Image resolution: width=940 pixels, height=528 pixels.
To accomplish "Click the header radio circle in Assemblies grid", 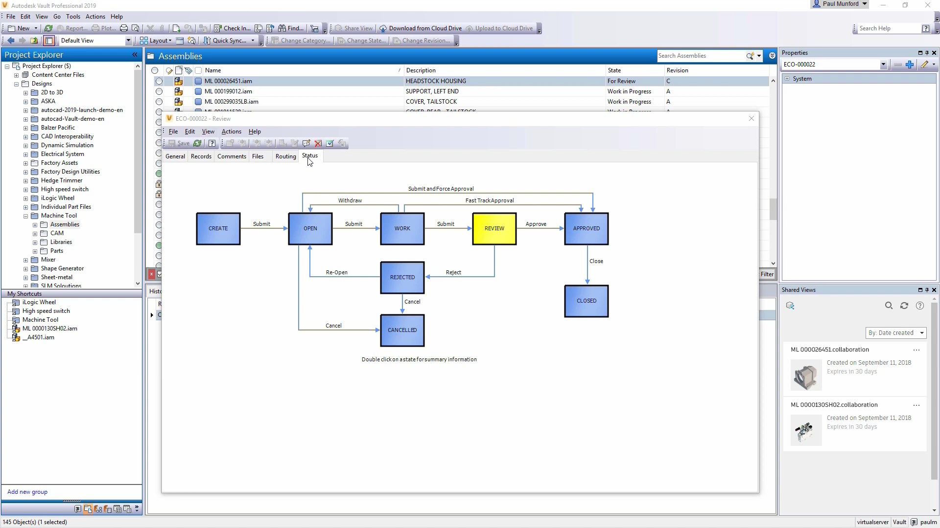I will coord(155,70).
